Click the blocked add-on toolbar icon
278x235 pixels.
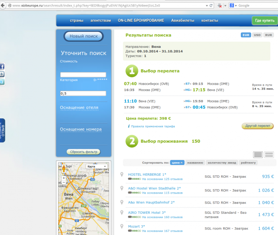[x=220, y=6]
